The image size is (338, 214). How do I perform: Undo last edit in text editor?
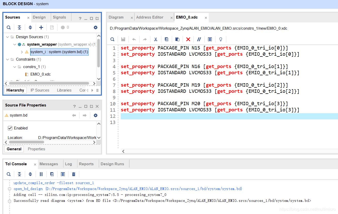[x=134, y=39]
